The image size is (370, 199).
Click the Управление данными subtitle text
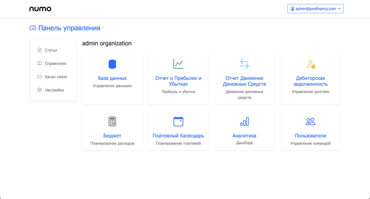(112, 86)
